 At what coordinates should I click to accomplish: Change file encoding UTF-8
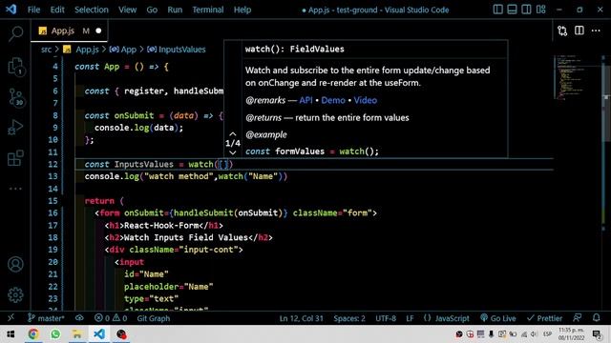(x=386, y=318)
